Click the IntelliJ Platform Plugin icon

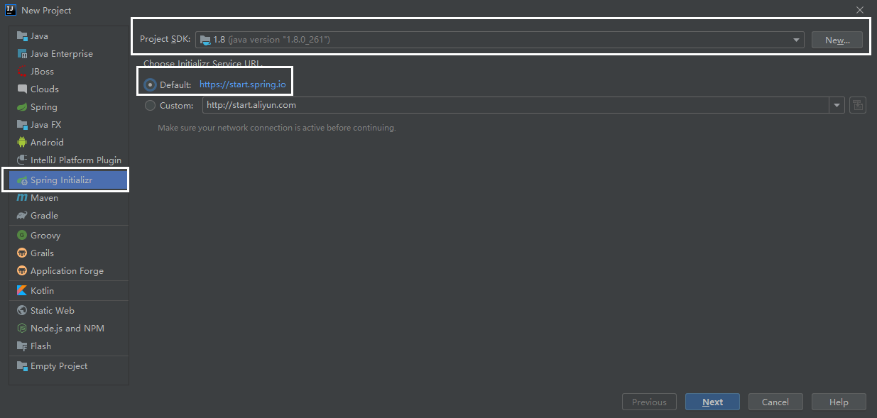pyautogui.click(x=22, y=160)
